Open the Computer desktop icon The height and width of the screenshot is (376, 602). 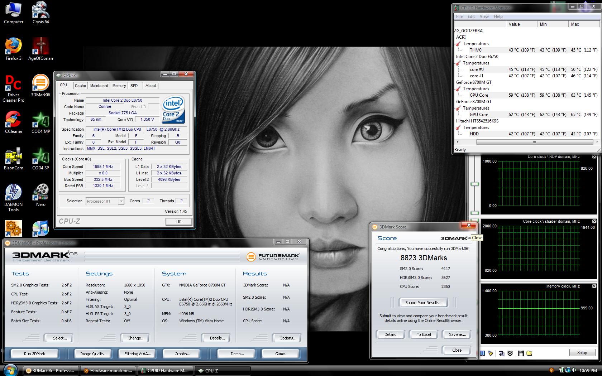click(x=14, y=13)
